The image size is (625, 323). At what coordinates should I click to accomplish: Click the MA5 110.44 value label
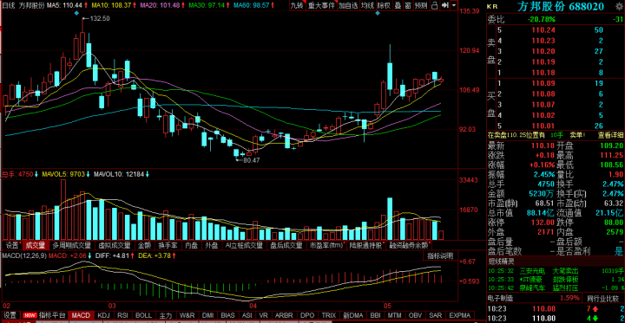[64, 5]
